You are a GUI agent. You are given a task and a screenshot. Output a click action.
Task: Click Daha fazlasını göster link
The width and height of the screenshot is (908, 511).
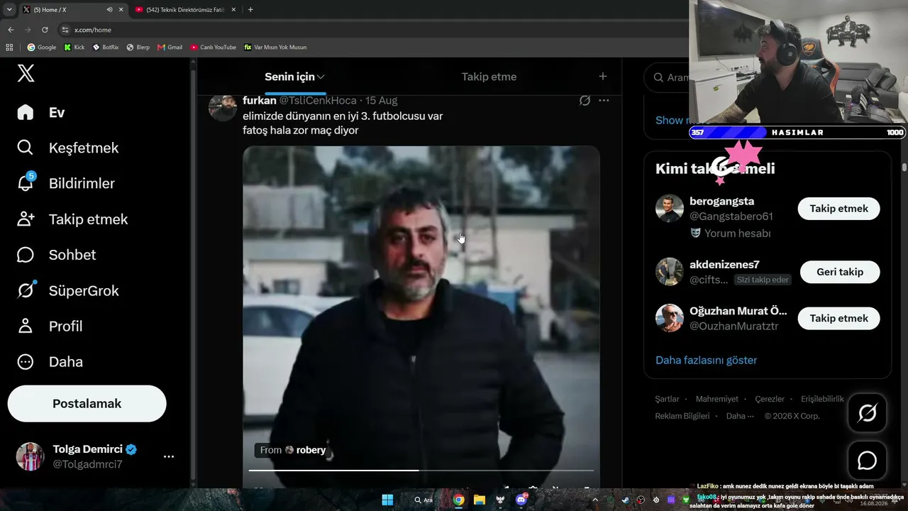(706, 360)
